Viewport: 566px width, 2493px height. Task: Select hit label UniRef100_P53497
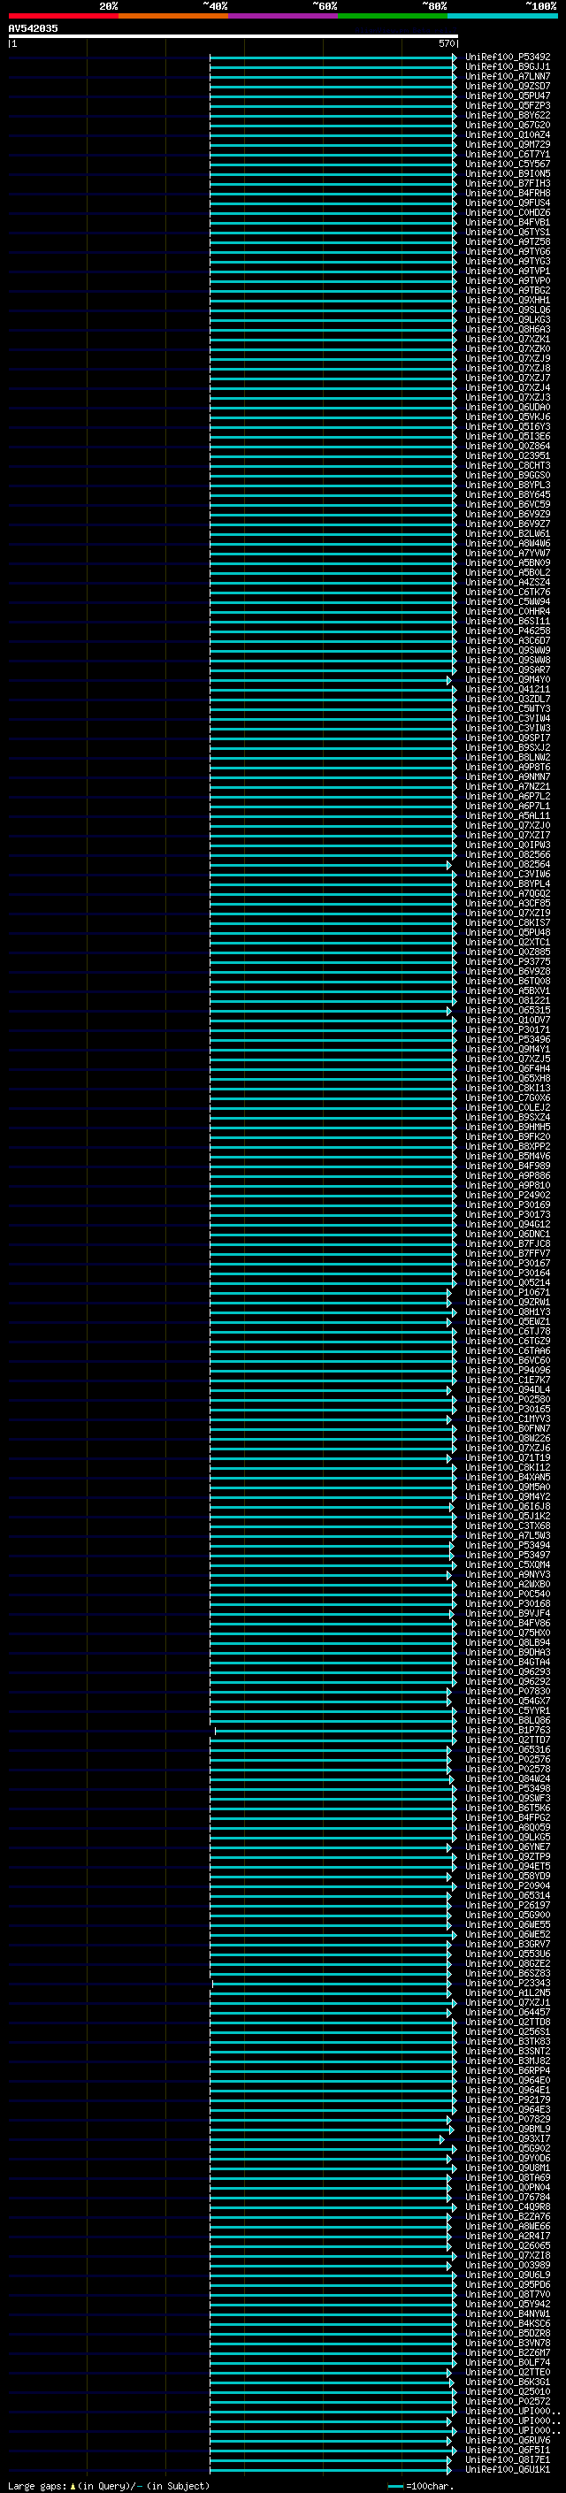click(508, 1554)
